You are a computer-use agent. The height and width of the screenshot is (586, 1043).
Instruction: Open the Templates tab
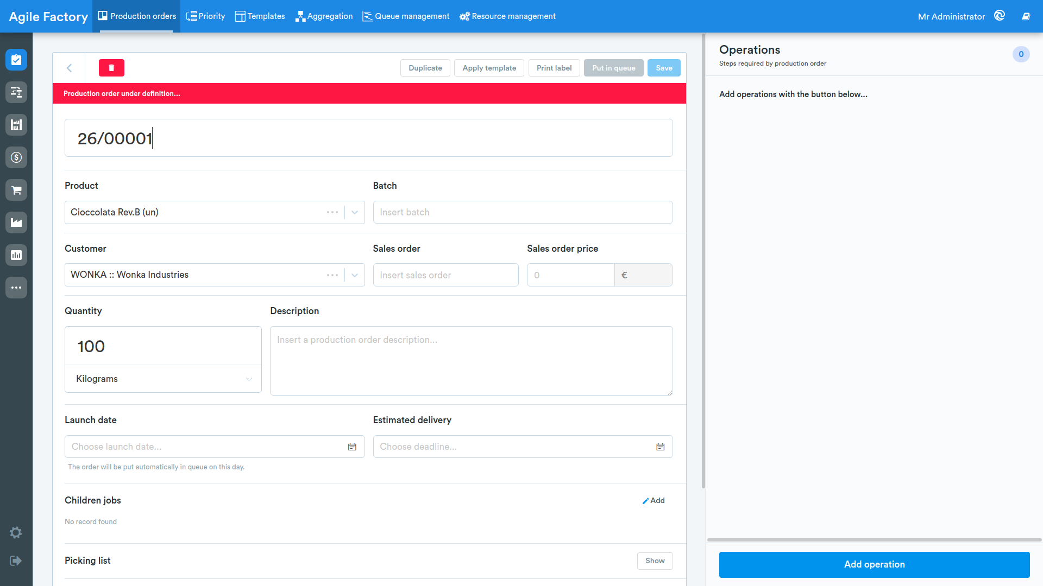[x=260, y=16]
